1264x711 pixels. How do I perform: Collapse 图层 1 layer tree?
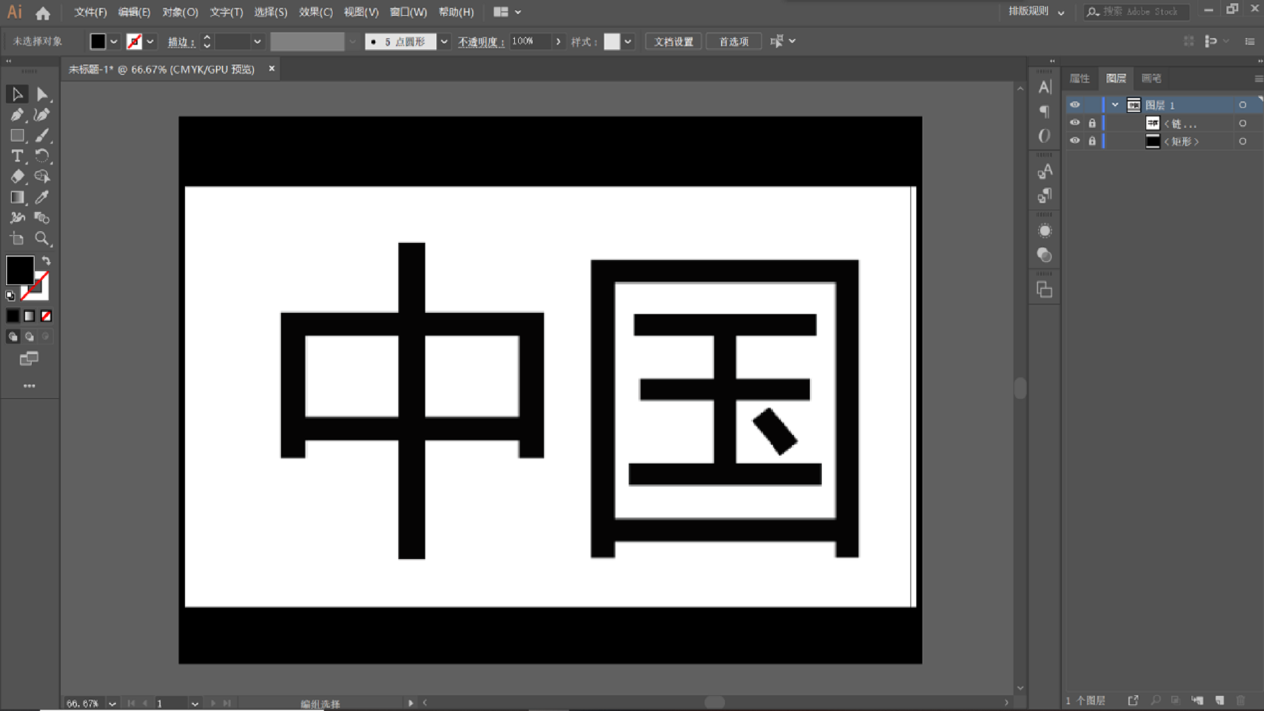tap(1115, 105)
